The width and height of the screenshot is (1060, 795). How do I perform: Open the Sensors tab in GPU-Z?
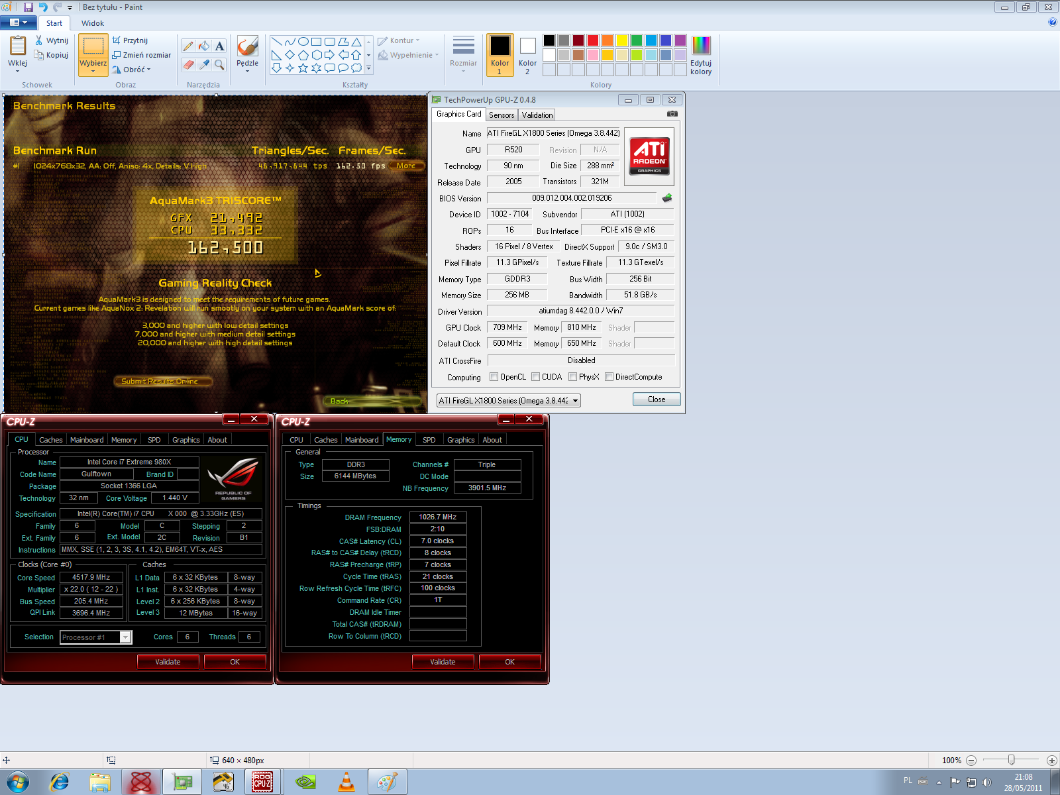[502, 115]
